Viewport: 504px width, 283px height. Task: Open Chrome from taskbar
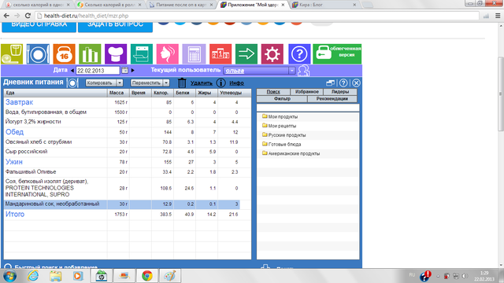tap(147, 276)
